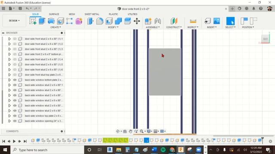
Task: Expand door side front bottom plate node
Action: tap(9, 54)
